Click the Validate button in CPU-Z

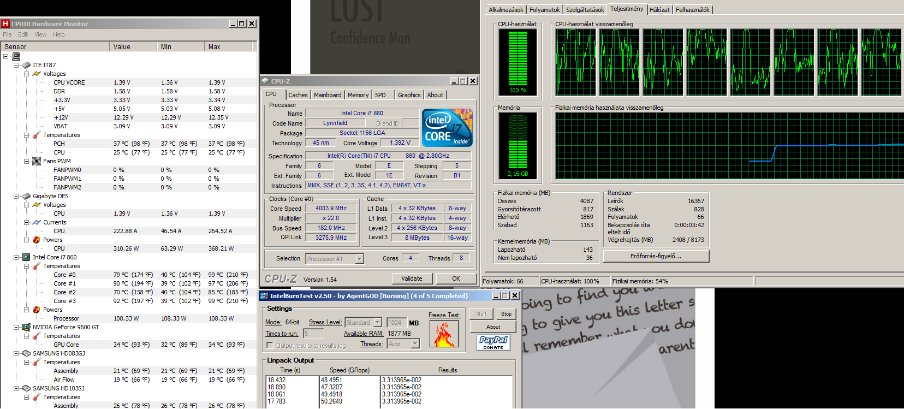pyautogui.click(x=412, y=278)
